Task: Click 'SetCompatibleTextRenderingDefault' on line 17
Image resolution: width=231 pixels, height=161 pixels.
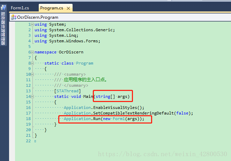Action: [134, 113]
